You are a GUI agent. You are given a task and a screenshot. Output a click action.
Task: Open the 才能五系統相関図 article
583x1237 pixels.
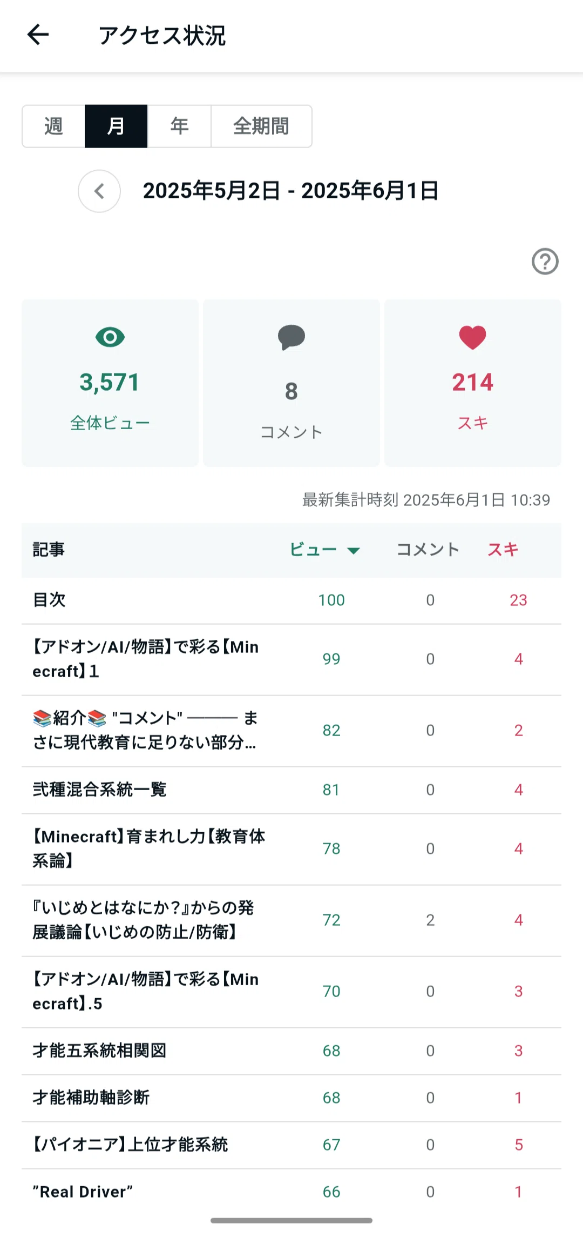pos(291,1051)
